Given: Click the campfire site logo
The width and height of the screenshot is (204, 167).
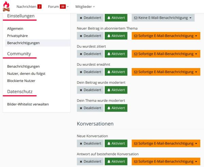Looking at the screenshot, I should 6,6.
